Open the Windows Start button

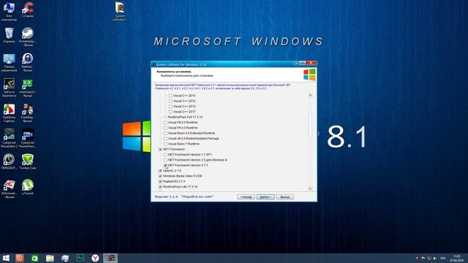6,258
